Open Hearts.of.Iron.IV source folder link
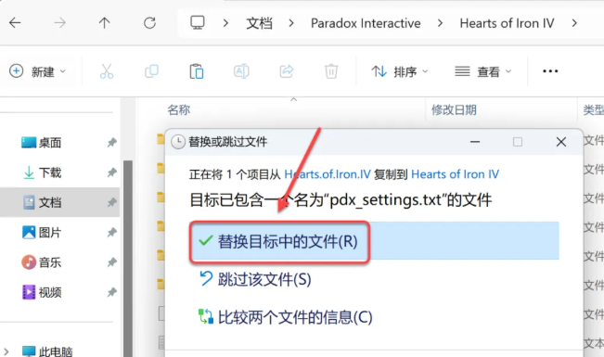Image resolution: width=604 pixels, height=357 pixels. point(328,174)
